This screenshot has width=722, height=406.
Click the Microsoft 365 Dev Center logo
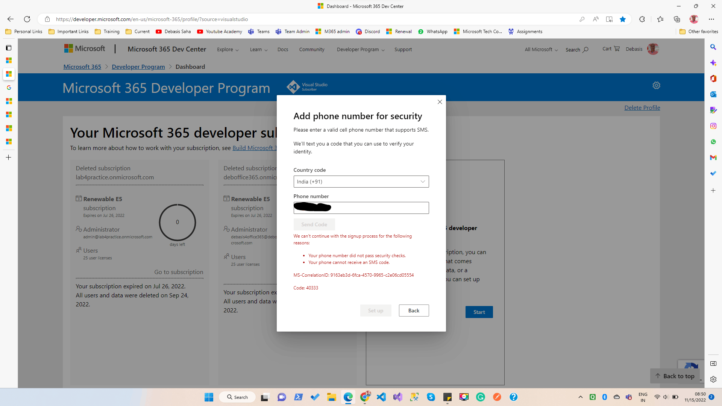pyautogui.click(x=166, y=48)
